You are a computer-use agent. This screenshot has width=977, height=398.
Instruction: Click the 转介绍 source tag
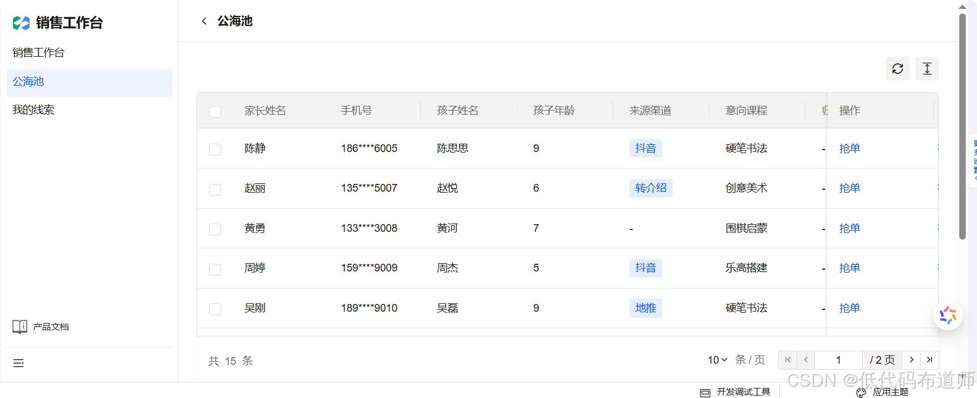point(651,188)
